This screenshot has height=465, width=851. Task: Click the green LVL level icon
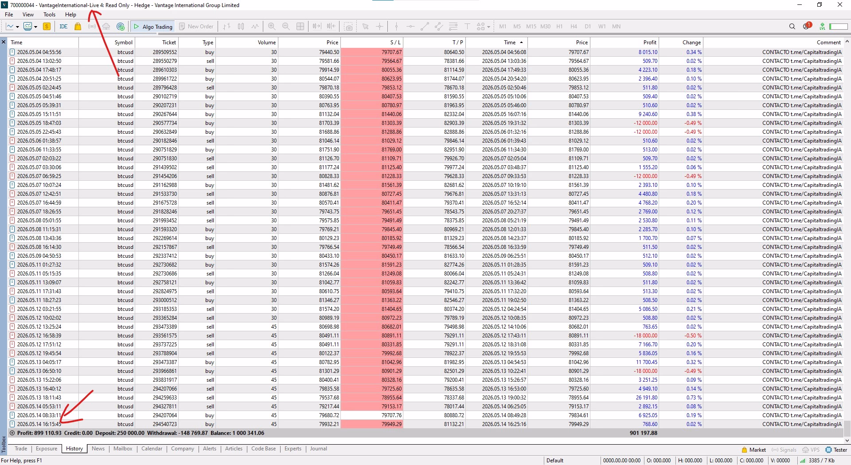[x=822, y=27]
